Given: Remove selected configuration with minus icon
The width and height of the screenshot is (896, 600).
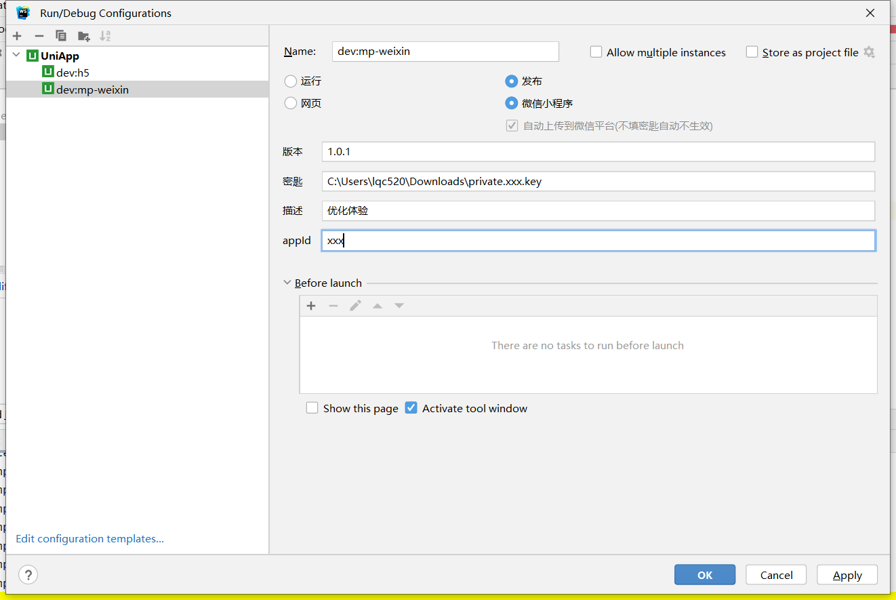Looking at the screenshot, I should click(x=39, y=36).
